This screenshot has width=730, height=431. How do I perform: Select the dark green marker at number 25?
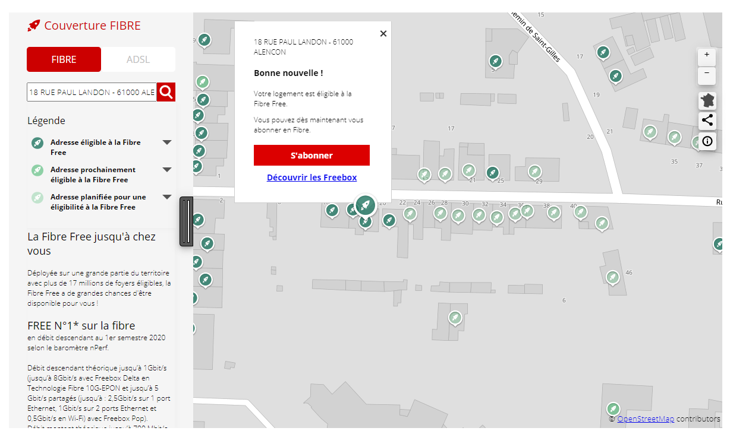(492, 173)
